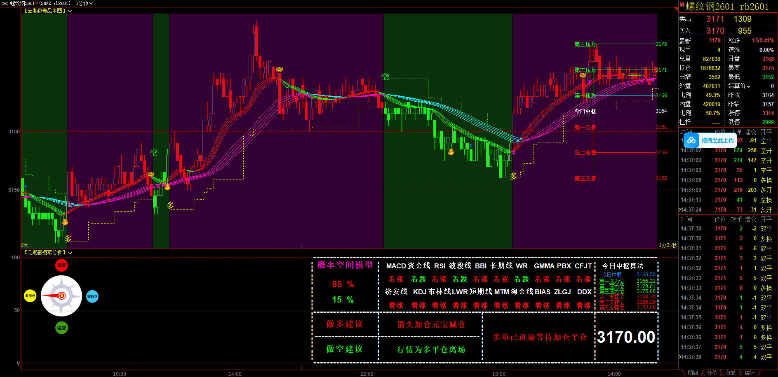778x377 pixels.
Task: Click the 拖拽至此上传 upload button
Action: tap(710, 140)
